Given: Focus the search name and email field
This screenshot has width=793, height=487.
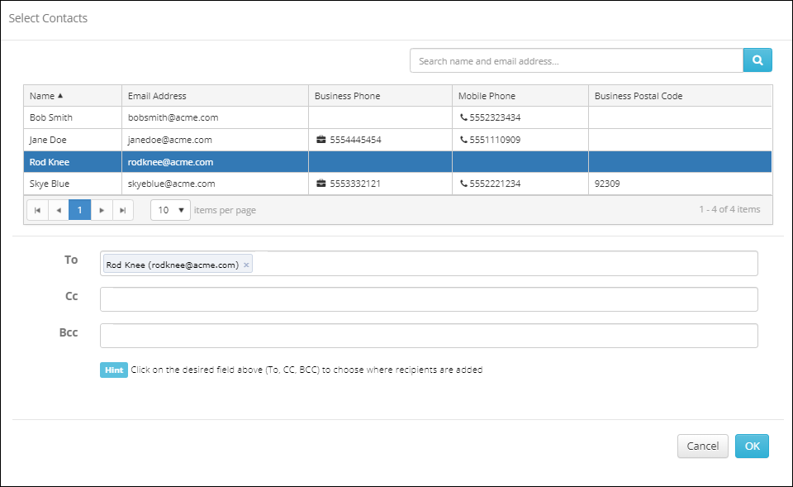Looking at the screenshot, I should pyautogui.click(x=577, y=60).
